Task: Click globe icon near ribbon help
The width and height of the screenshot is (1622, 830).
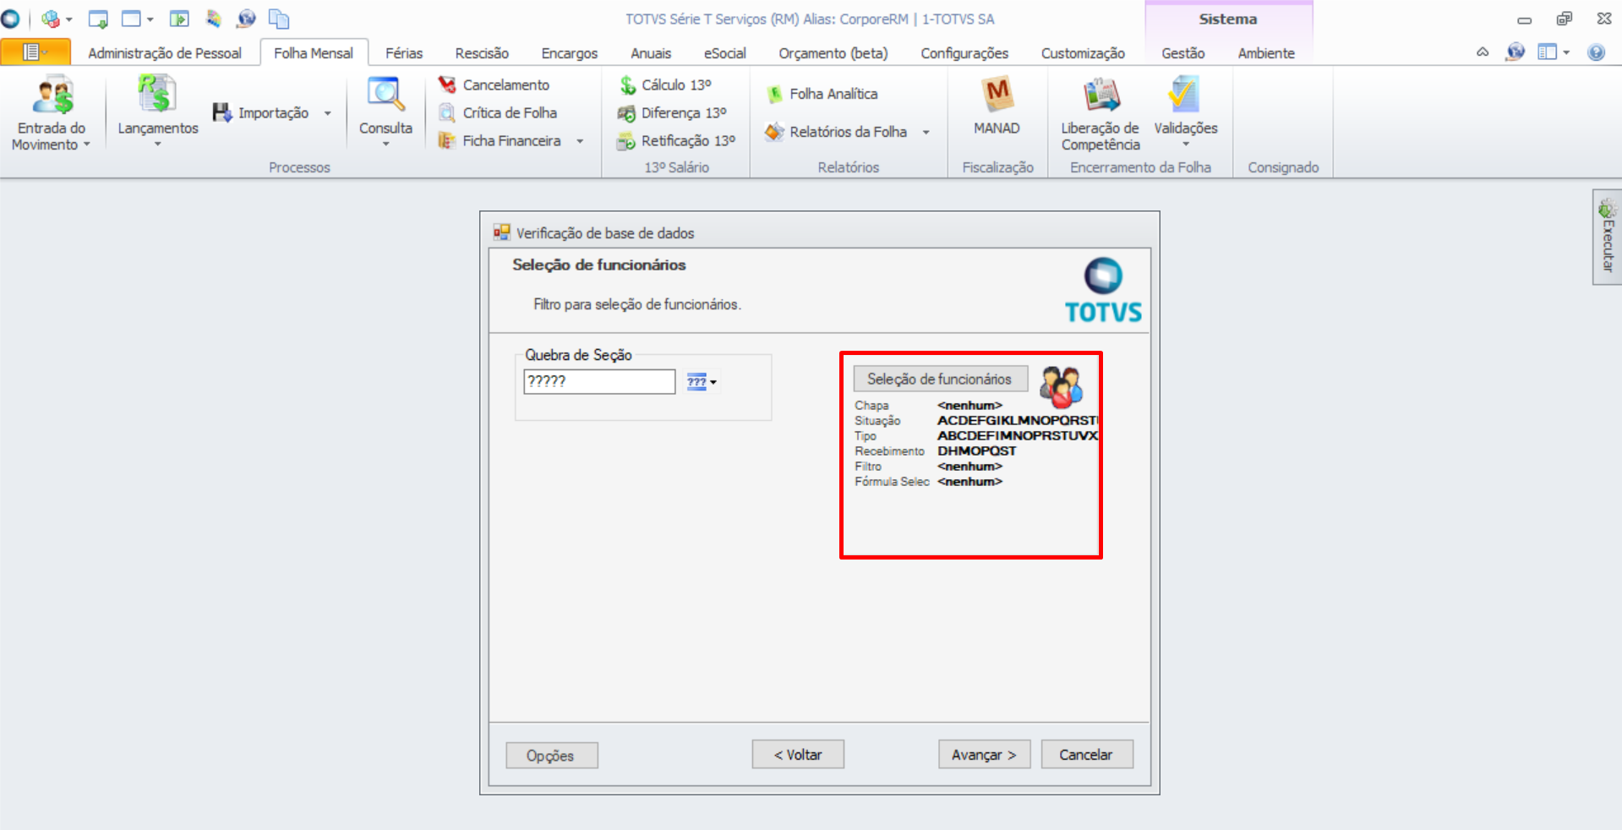Action: [x=1516, y=52]
